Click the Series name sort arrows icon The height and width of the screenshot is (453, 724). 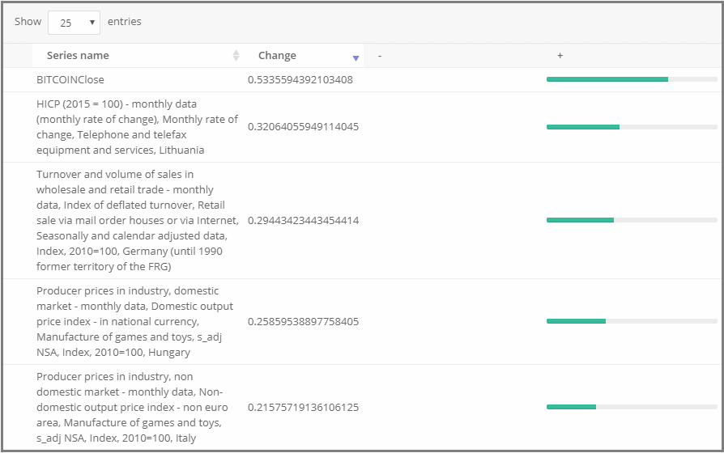point(236,56)
